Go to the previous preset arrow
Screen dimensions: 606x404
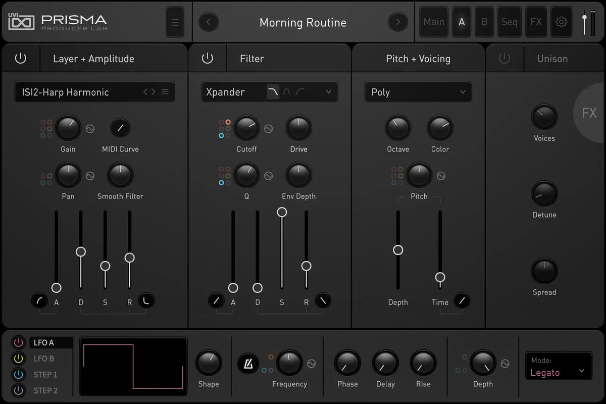209,22
